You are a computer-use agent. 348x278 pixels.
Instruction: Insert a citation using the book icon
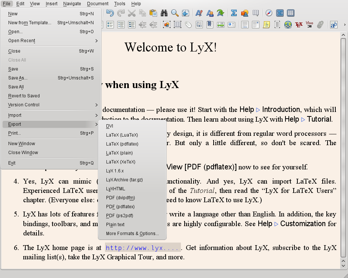(x=210, y=25)
